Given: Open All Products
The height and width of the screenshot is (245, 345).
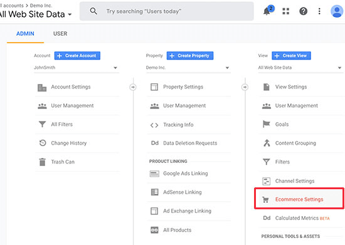Looking at the screenshot, I should point(177,230).
